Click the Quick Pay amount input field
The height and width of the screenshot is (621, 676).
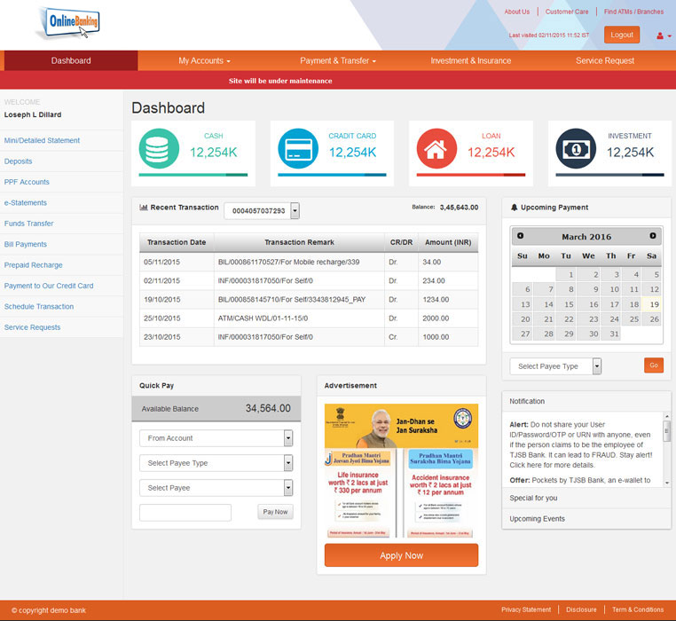click(185, 512)
